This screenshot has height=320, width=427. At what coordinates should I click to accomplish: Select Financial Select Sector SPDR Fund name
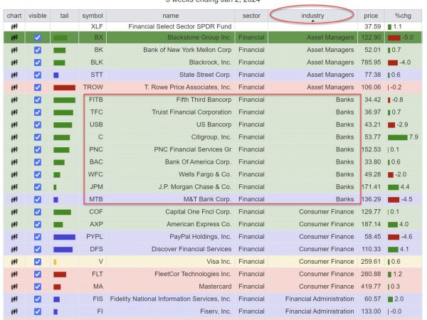click(180, 27)
